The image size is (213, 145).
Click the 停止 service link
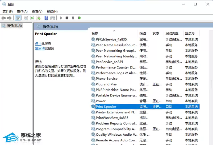(x=38, y=43)
